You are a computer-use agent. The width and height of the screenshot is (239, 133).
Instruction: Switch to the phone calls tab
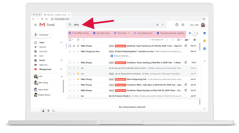point(54,111)
